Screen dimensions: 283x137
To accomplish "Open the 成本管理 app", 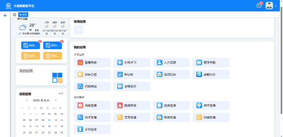I will click(211, 106).
